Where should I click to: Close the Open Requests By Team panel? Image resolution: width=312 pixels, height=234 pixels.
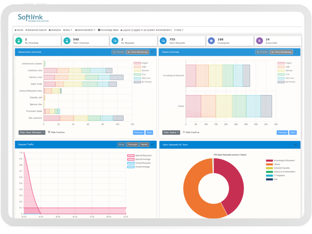296,145
